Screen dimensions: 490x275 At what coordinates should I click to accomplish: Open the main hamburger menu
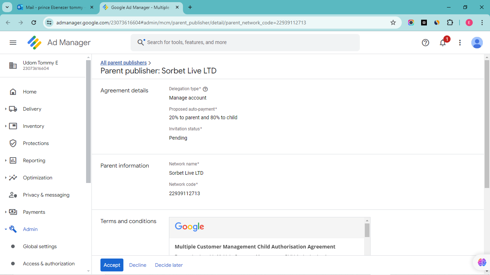[x=13, y=43]
